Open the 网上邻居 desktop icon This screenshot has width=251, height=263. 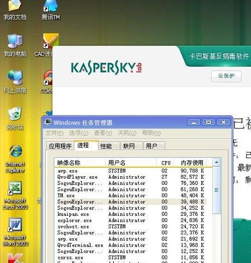15,82
